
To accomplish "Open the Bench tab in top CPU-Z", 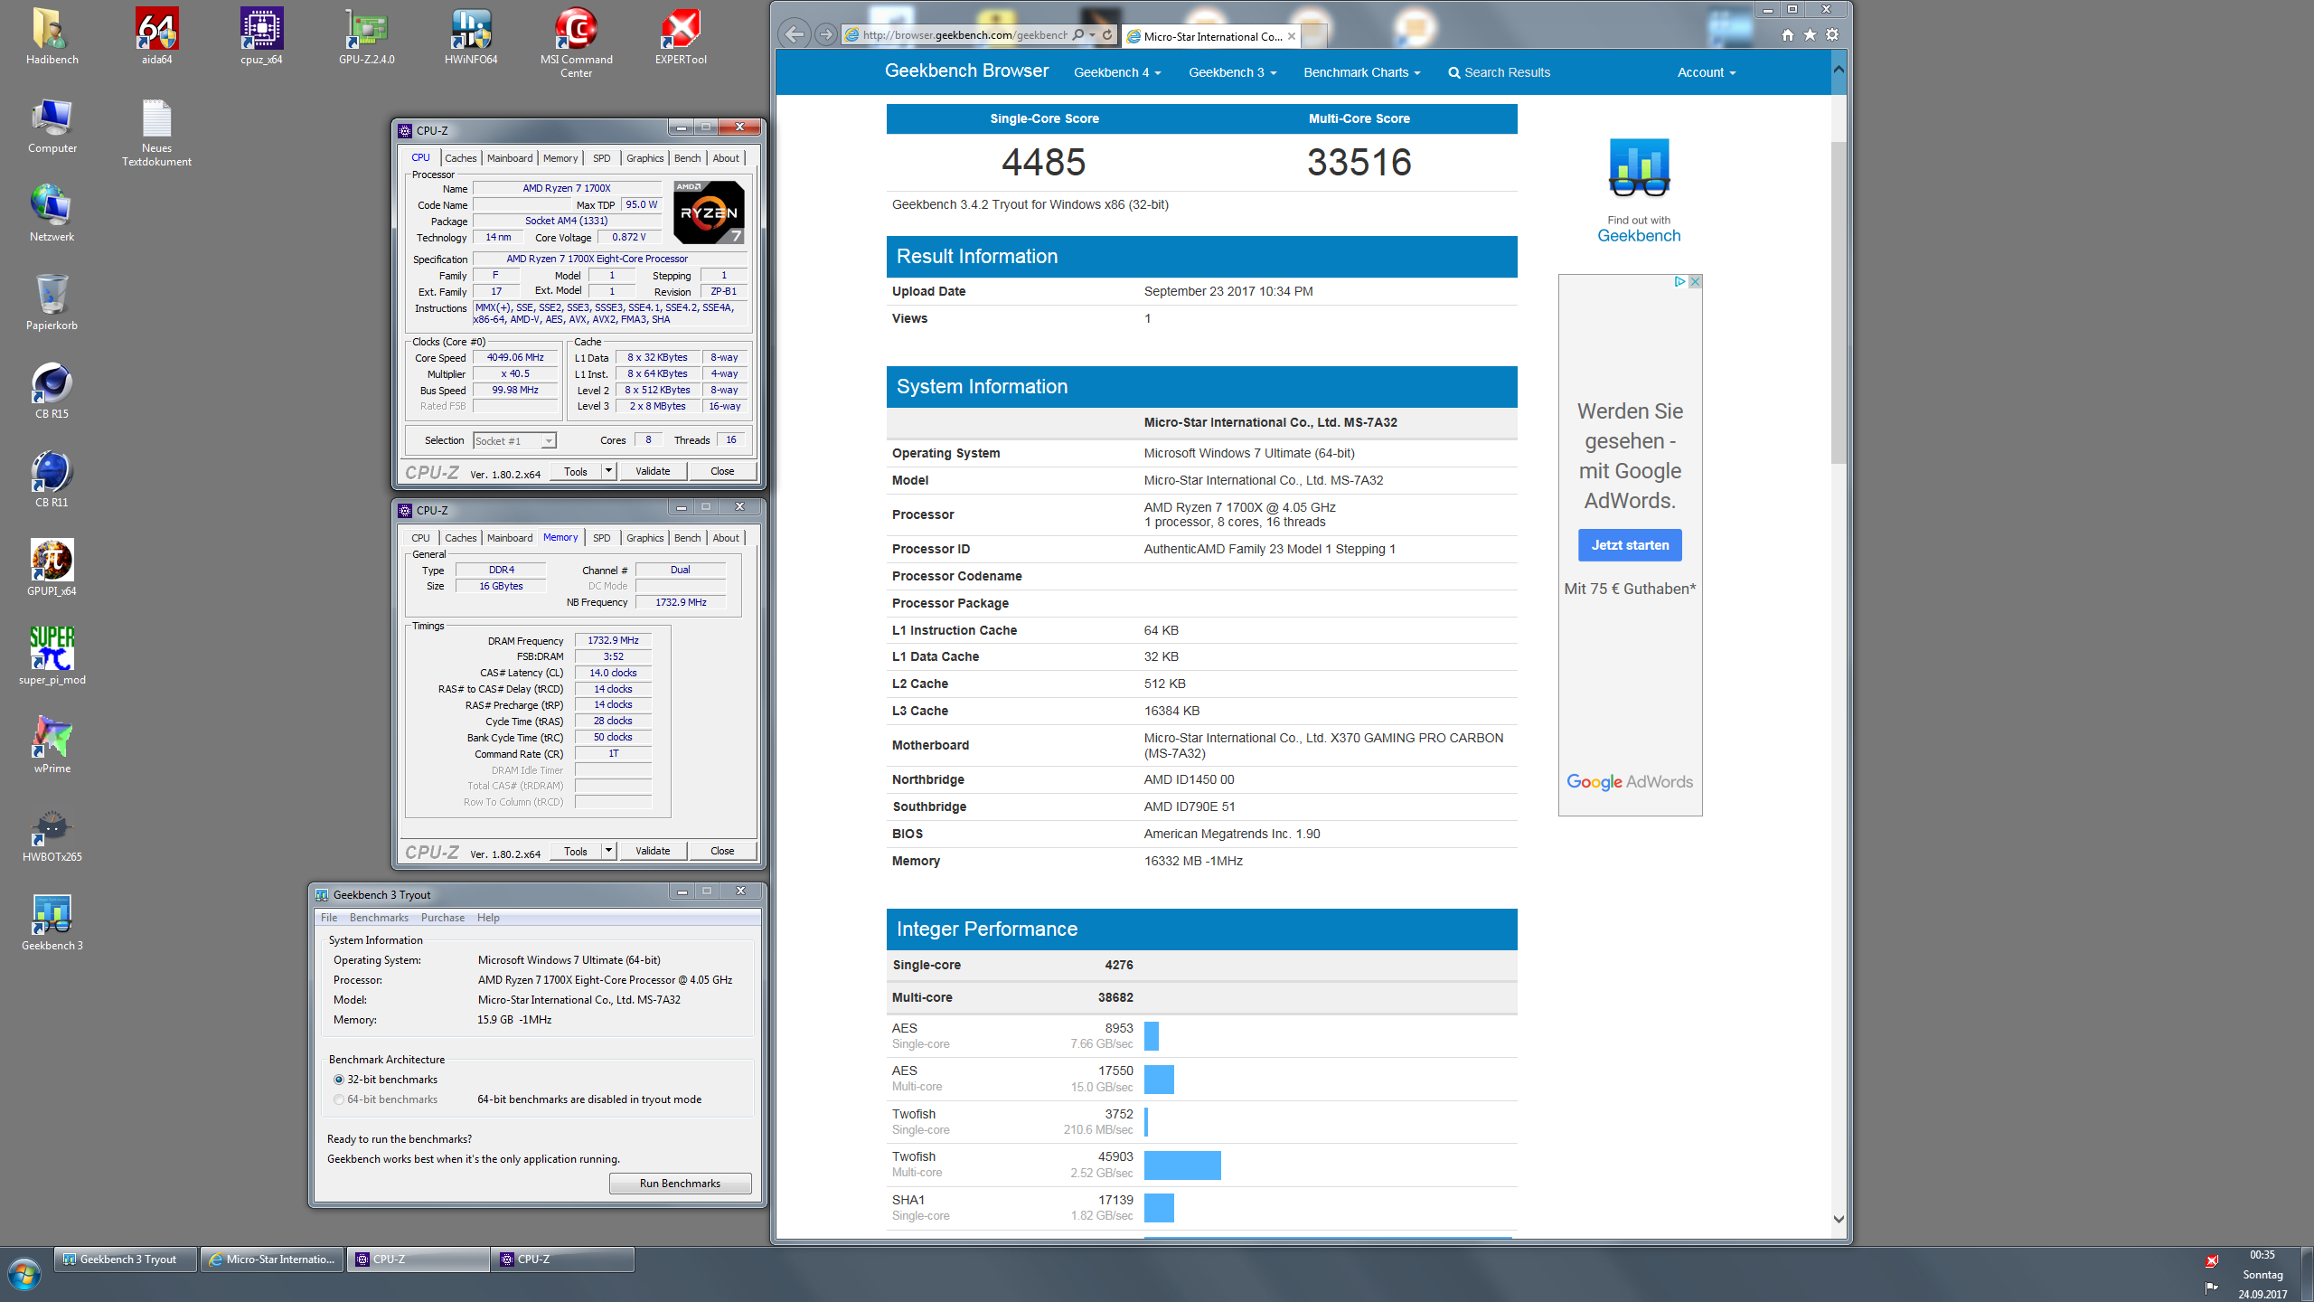I will (687, 158).
